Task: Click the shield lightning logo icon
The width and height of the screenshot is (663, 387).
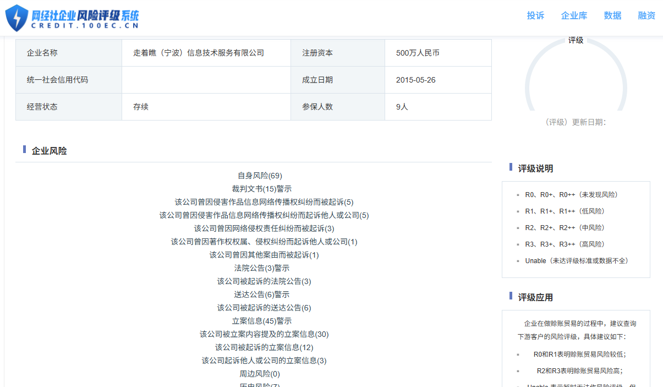Action: (x=16, y=18)
